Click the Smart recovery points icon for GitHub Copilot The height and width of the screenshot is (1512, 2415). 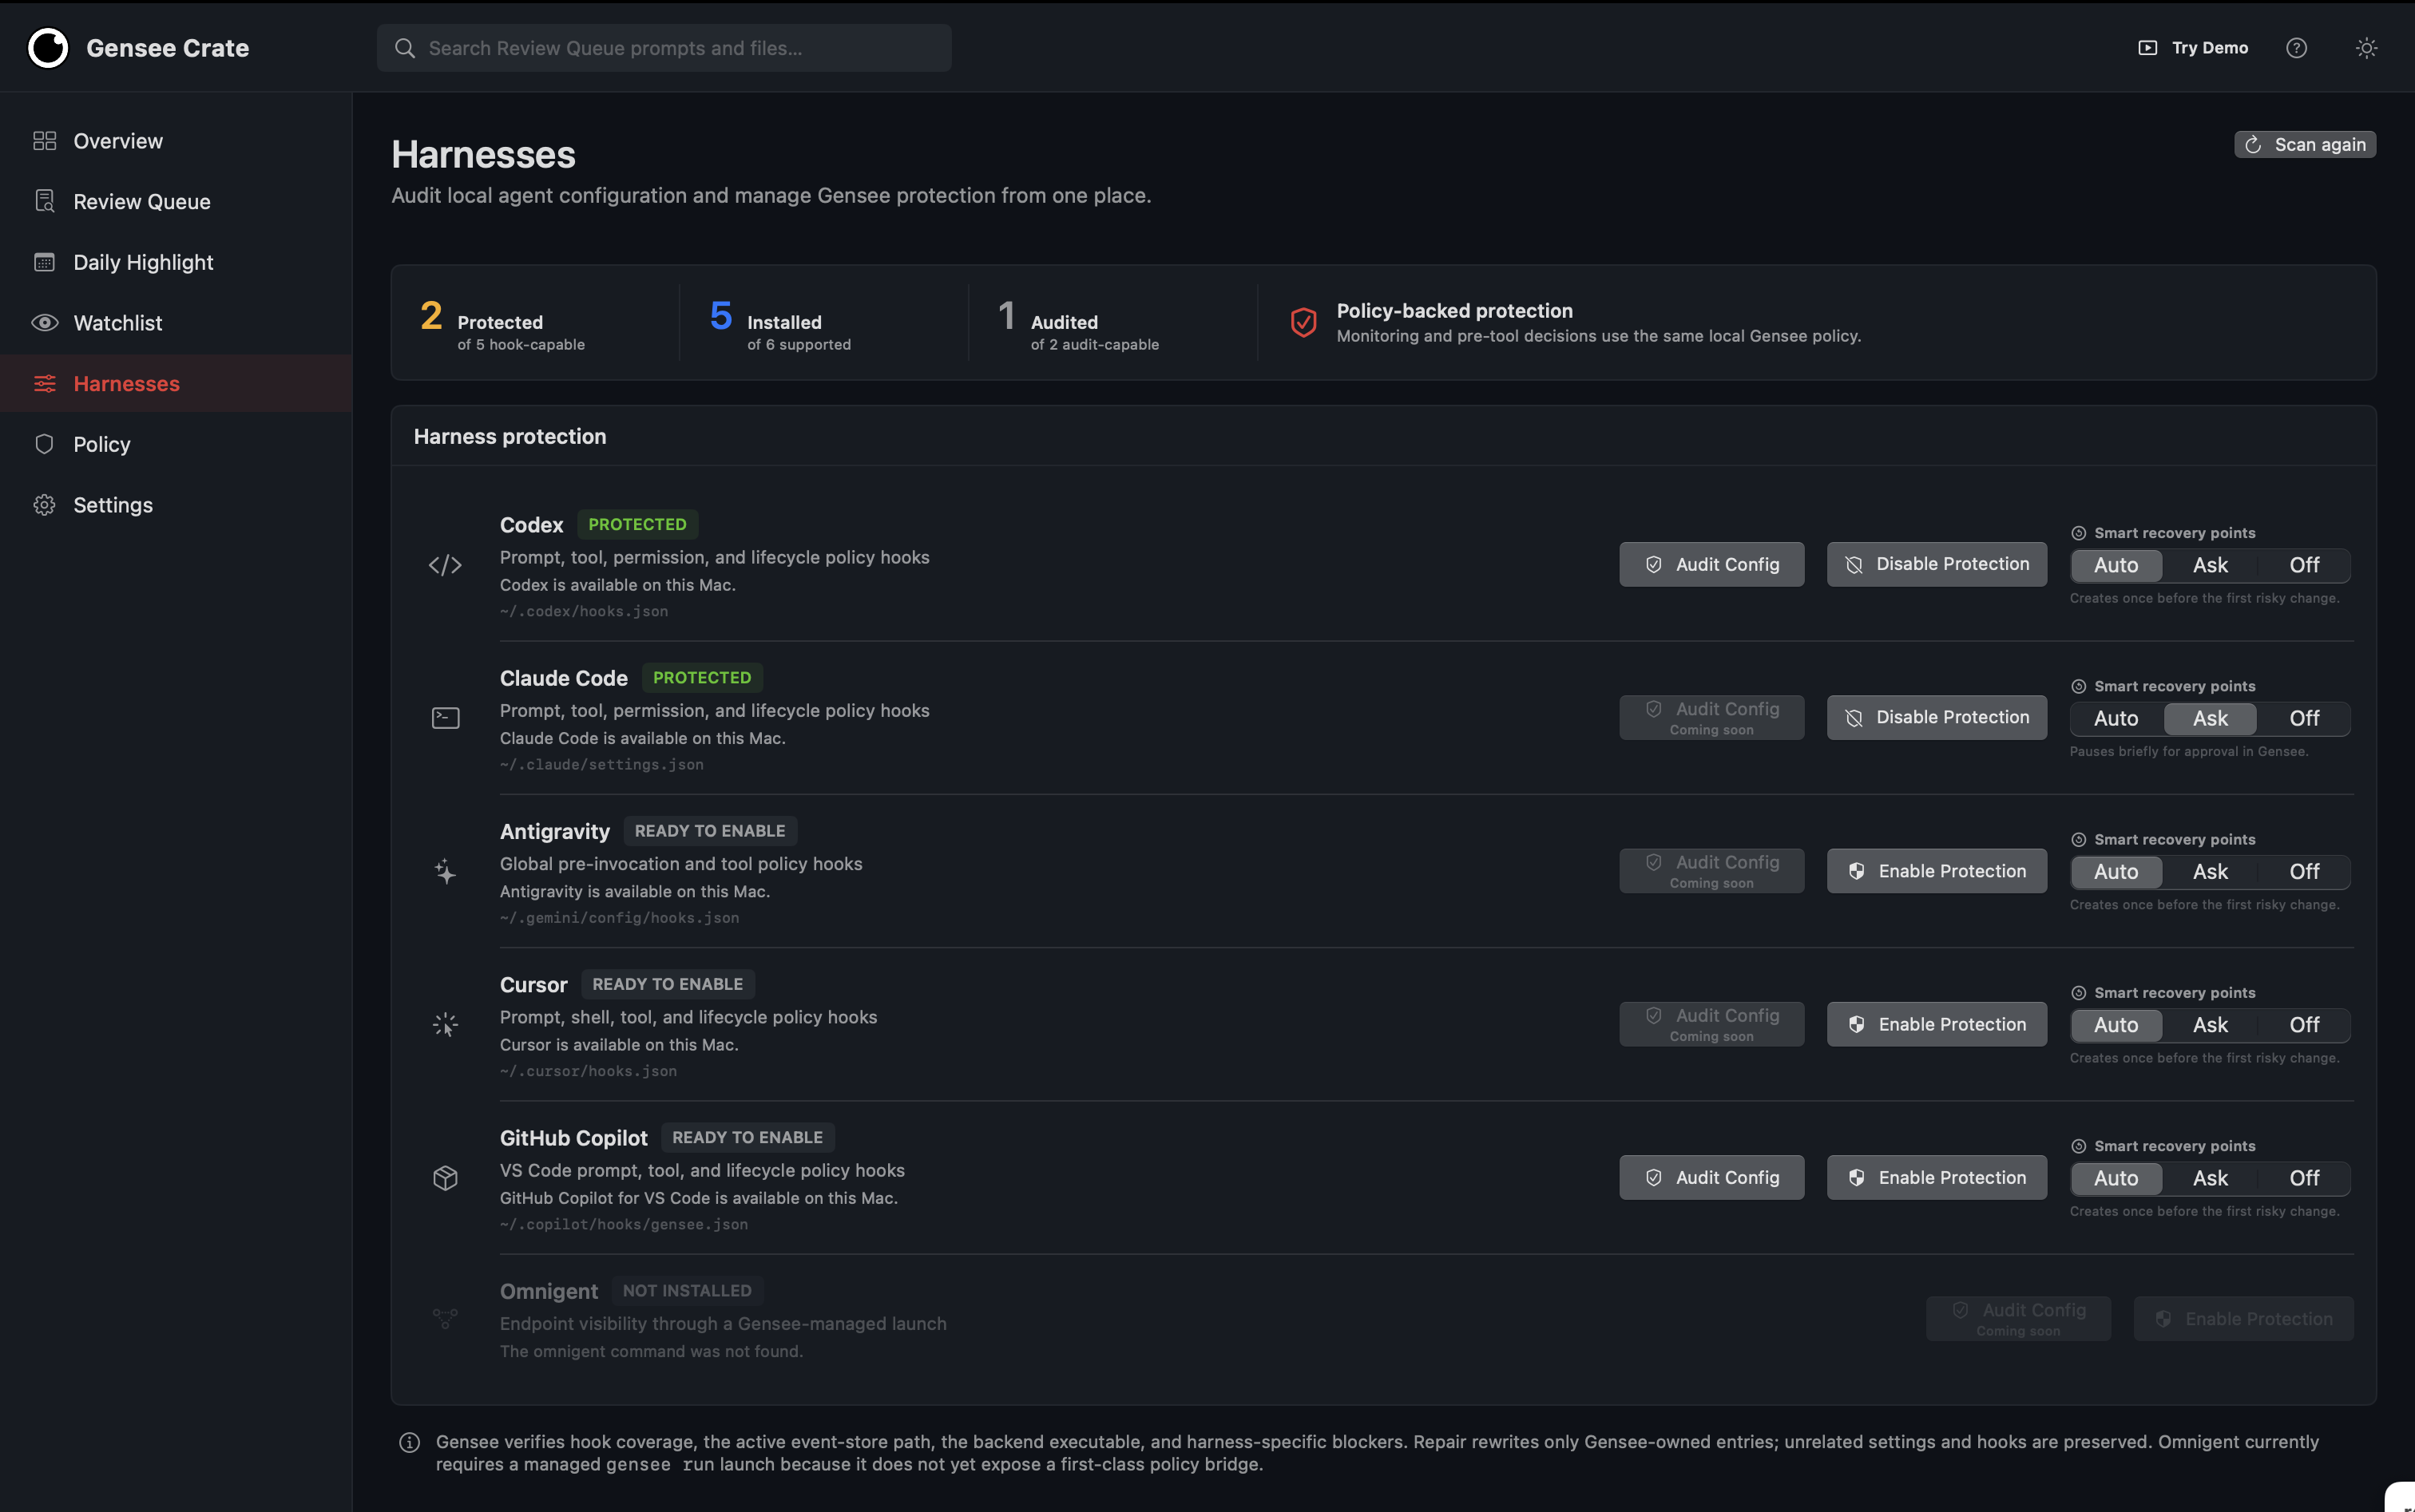click(2078, 1146)
